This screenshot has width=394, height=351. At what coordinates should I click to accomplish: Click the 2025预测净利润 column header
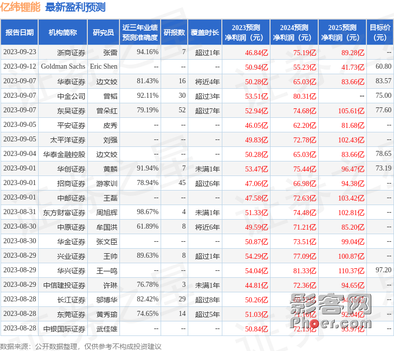[x=342, y=33]
